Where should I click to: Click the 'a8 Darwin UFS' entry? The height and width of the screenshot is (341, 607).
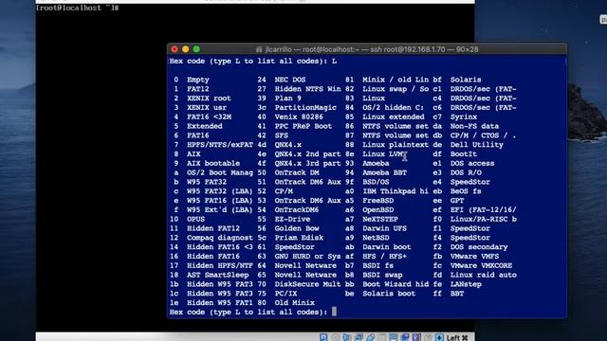click(377, 228)
